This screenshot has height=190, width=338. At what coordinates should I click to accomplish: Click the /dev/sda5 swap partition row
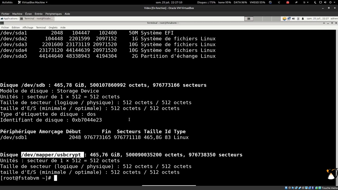[x=108, y=56]
